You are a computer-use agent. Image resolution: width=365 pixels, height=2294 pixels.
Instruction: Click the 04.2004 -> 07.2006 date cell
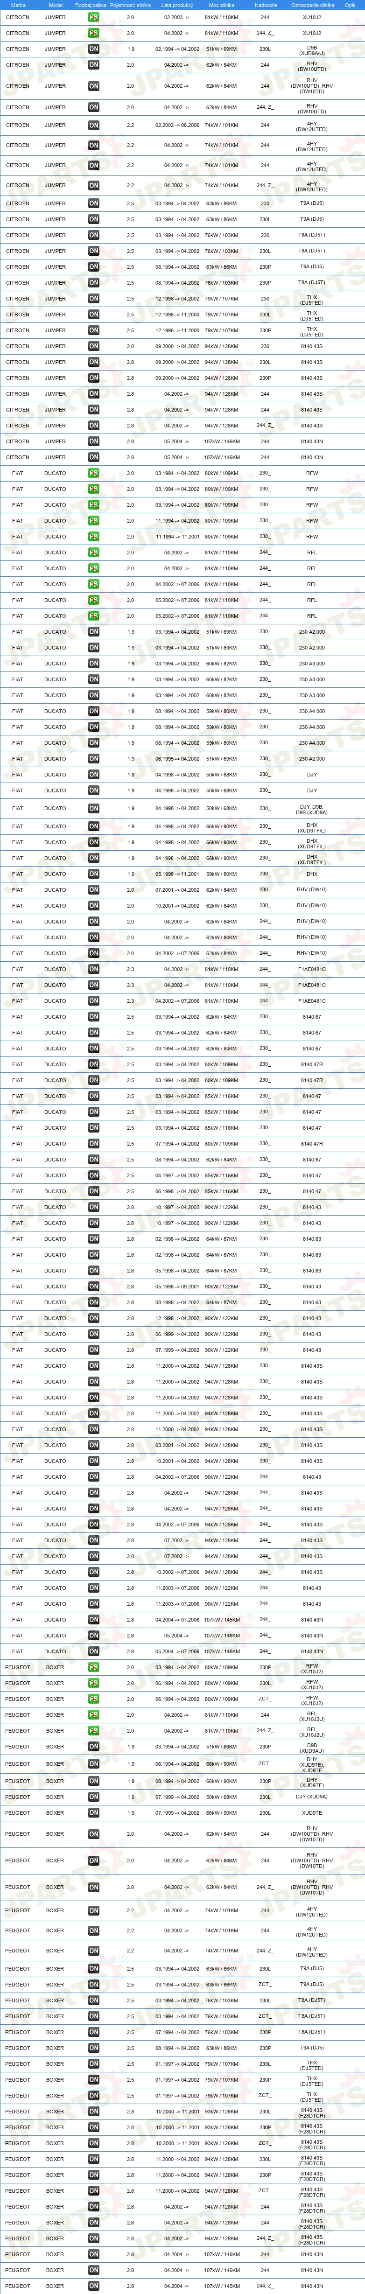point(177,1620)
